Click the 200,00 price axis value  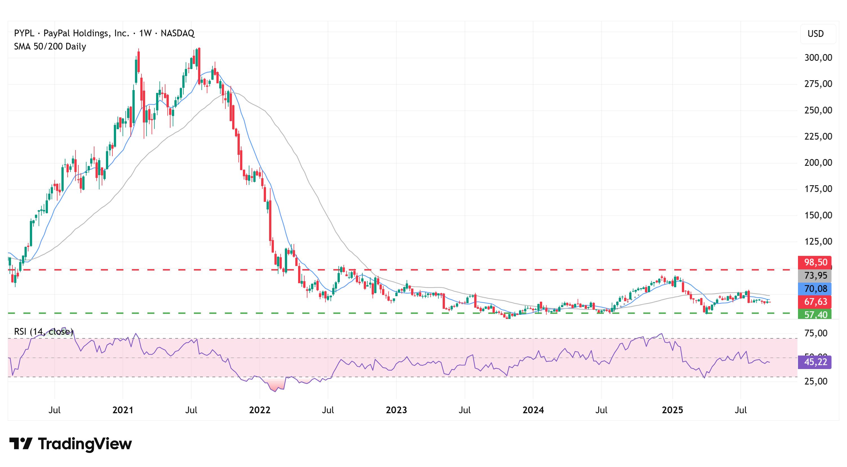pyautogui.click(x=818, y=163)
